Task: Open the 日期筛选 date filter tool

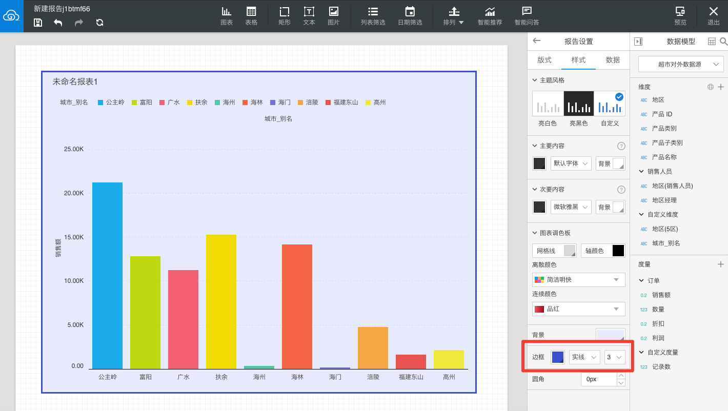Action: 410,16
